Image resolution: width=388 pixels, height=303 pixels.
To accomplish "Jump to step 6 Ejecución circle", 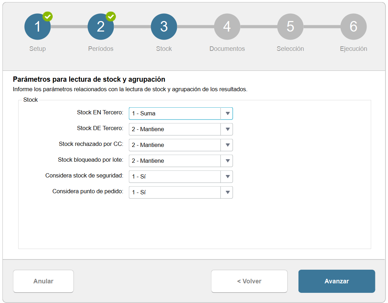I will [x=354, y=26].
